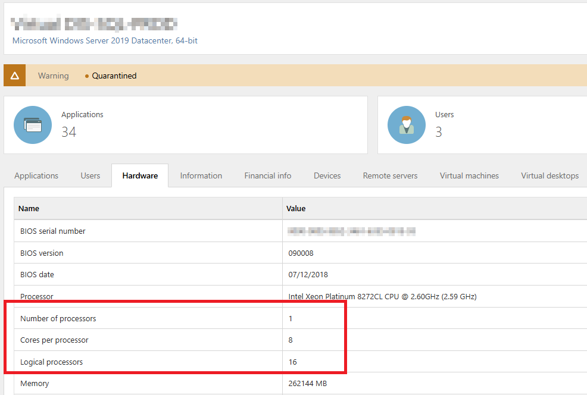587x395 pixels.
Task: Click the Memory value 262144 MB
Action: pos(307,384)
